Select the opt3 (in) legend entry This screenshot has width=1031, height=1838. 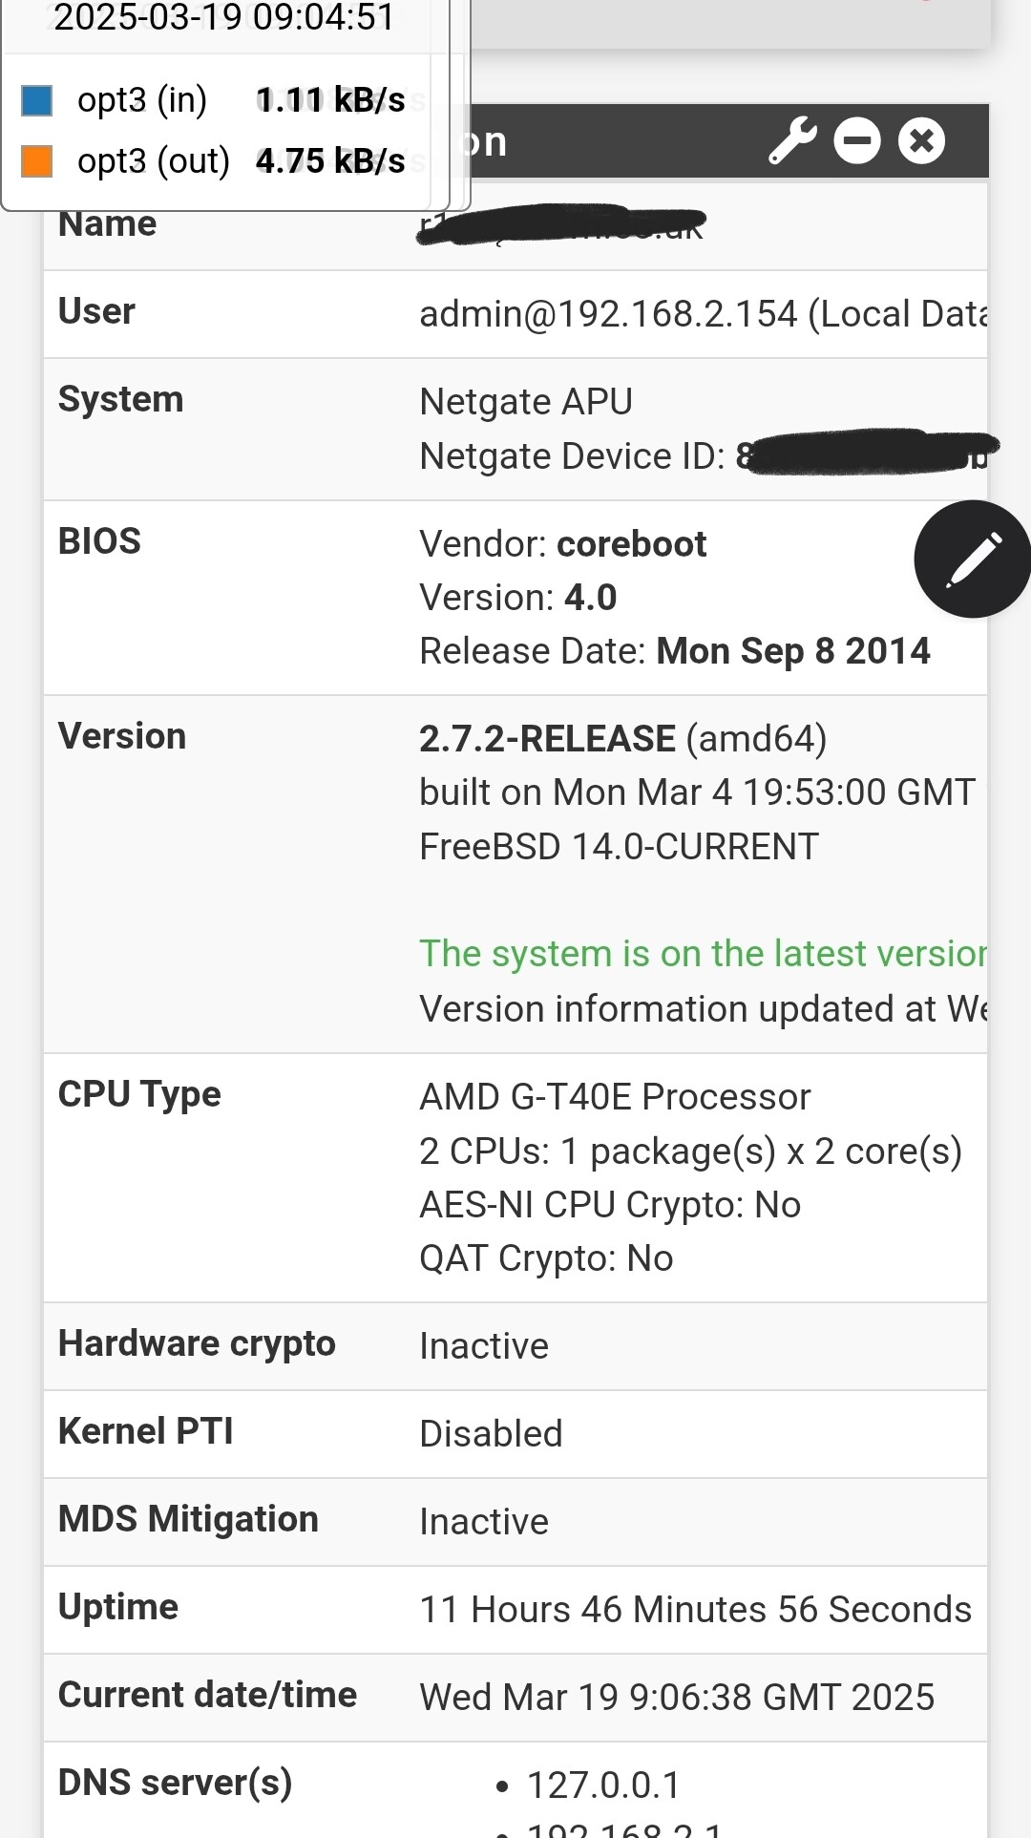(213, 100)
